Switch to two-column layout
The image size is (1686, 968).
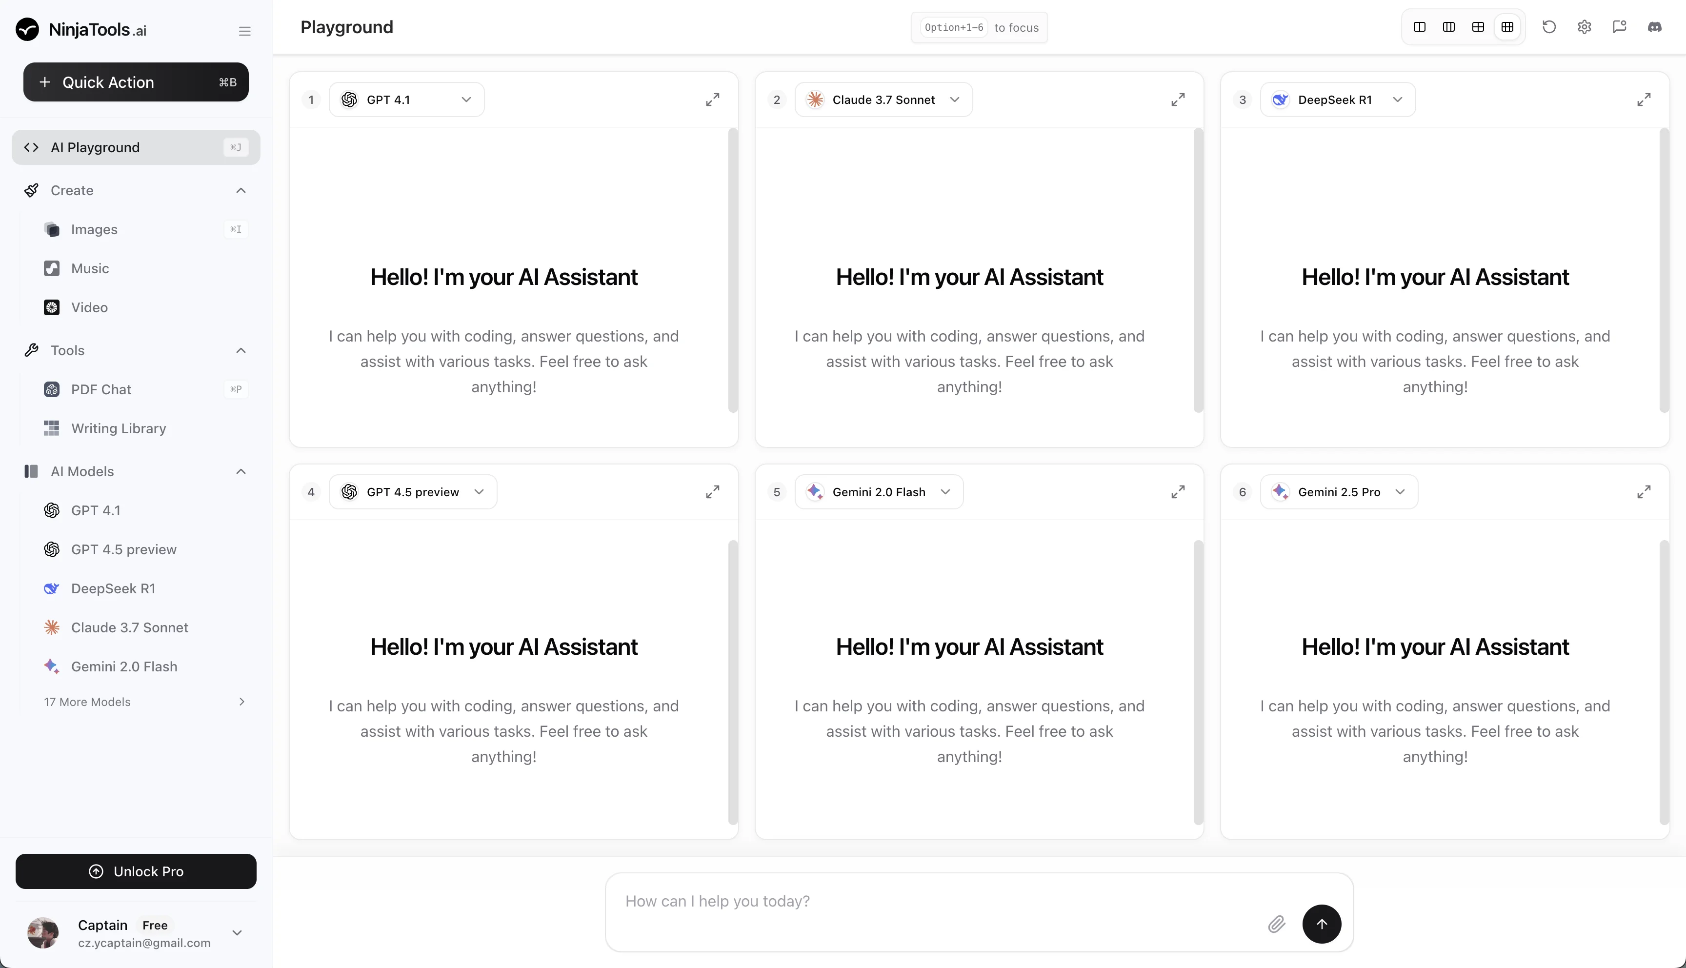coord(1420,27)
